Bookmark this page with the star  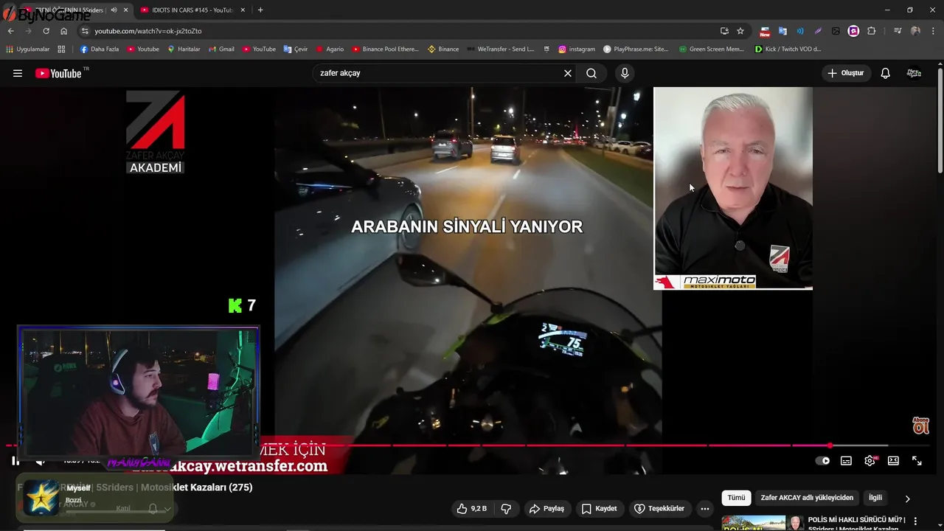point(740,31)
